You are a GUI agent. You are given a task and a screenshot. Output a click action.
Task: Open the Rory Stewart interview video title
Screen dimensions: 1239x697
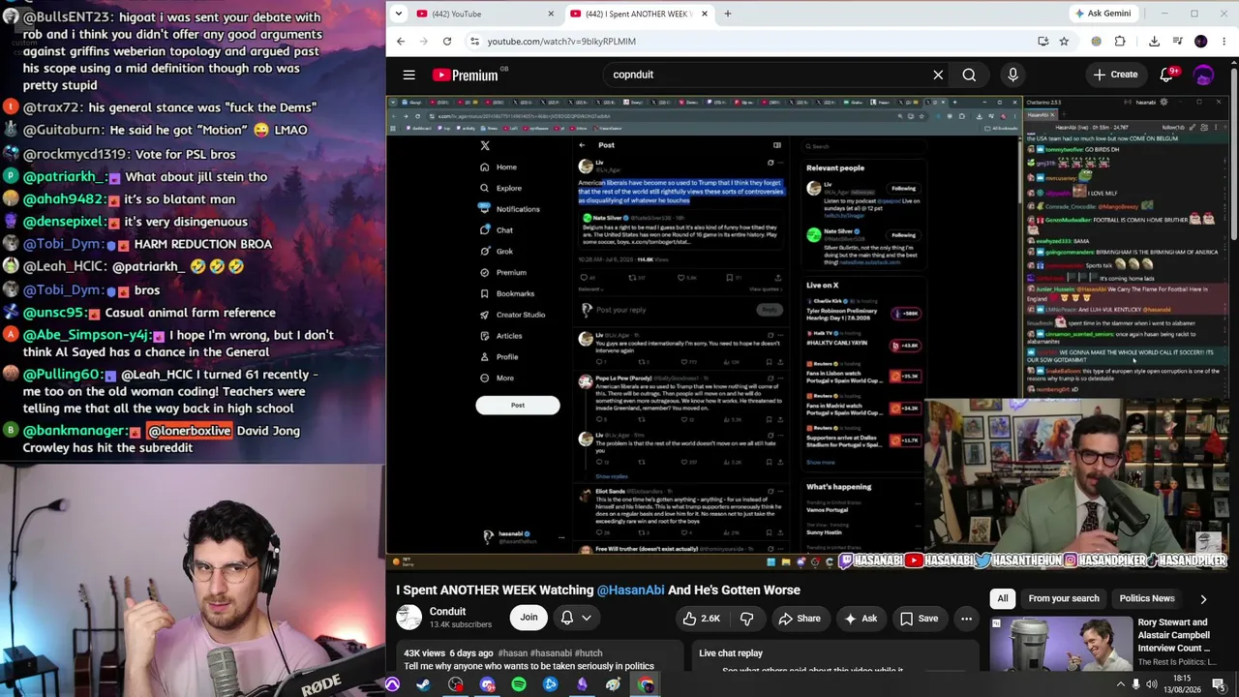coord(1174,635)
